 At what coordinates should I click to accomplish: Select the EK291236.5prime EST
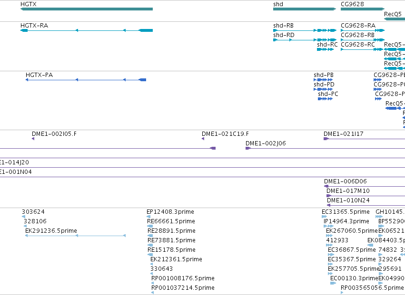[75, 236]
